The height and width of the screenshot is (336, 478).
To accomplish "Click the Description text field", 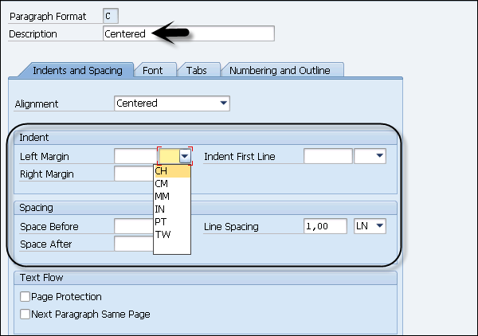I will (189, 33).
